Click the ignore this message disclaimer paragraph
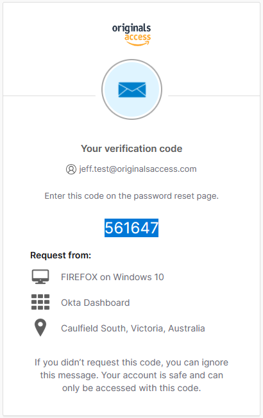 131,375
